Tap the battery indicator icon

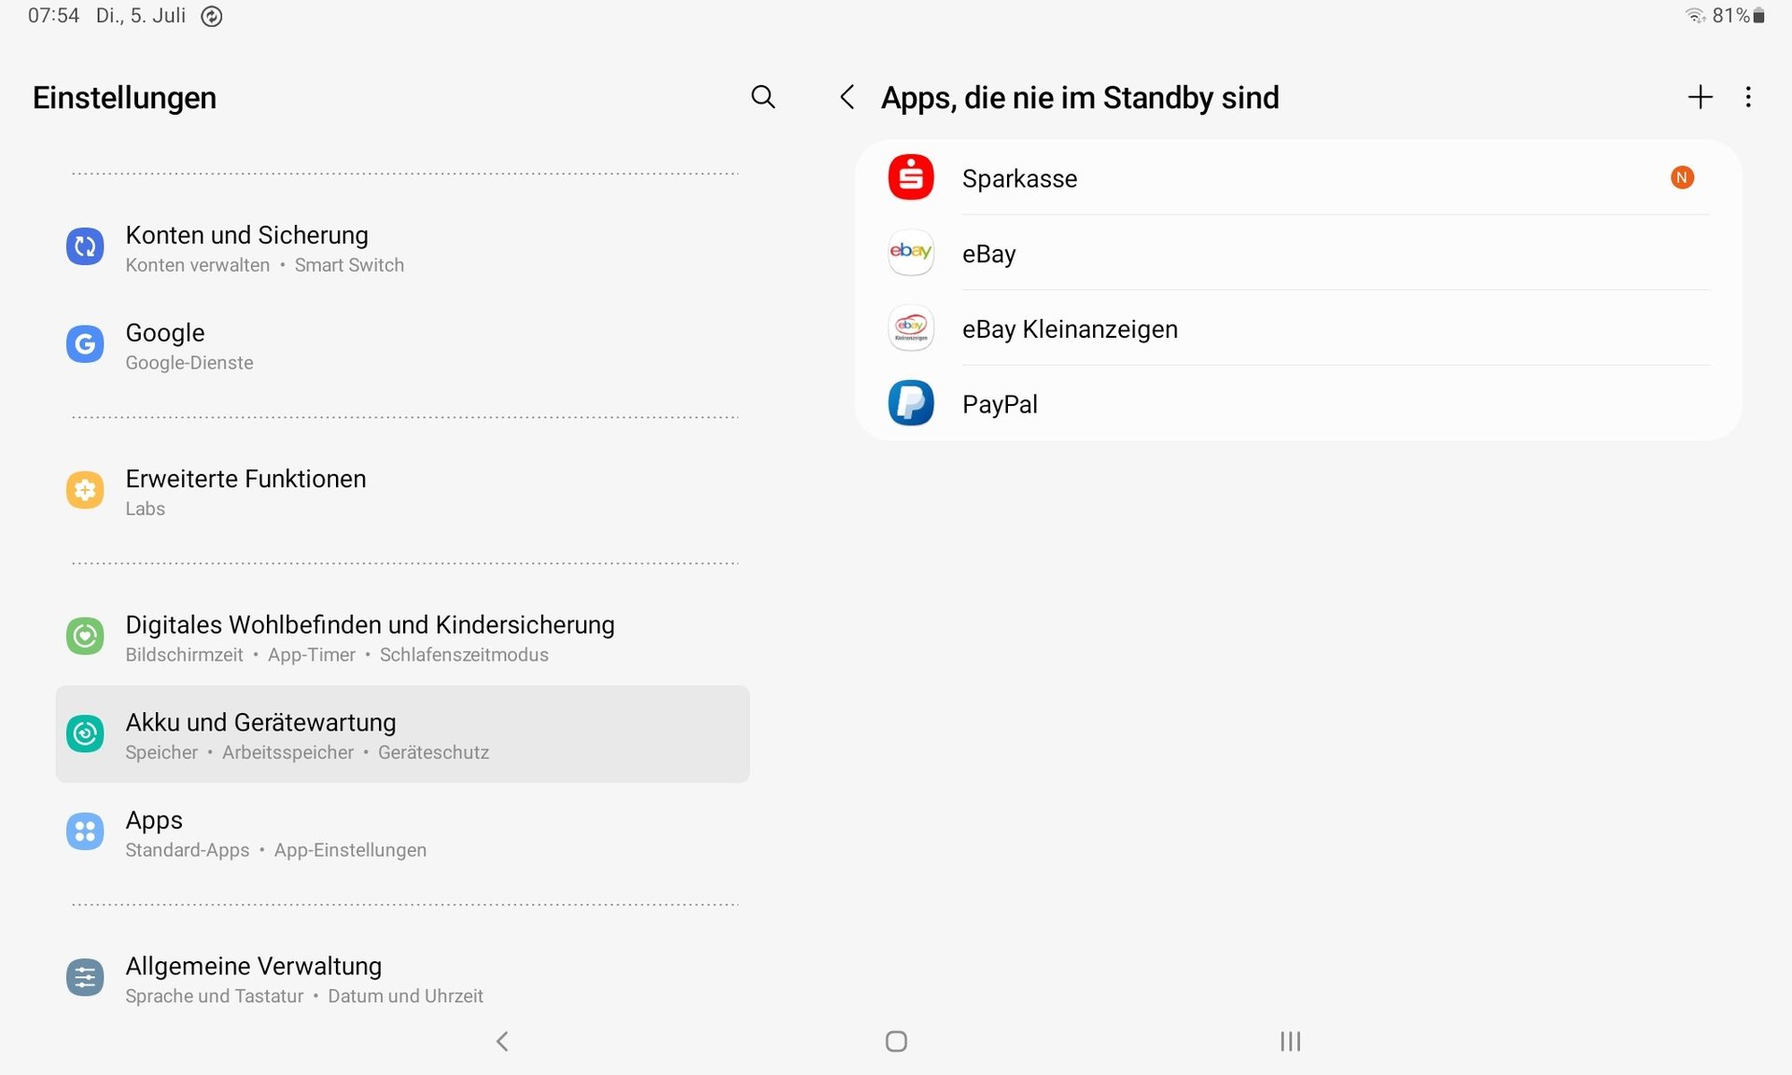click(1758, 16)
